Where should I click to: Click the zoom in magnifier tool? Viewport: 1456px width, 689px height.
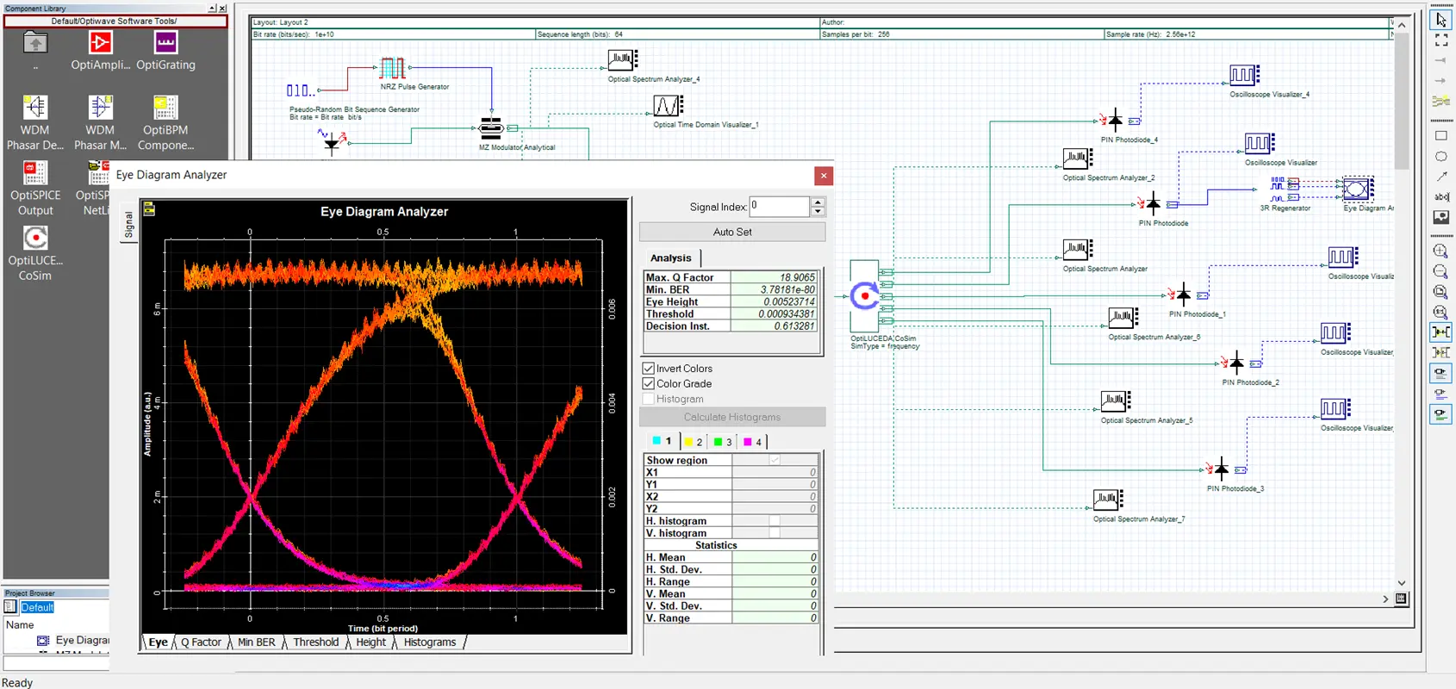1440,251
